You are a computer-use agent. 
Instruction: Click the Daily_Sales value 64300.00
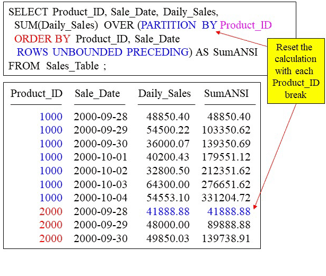click(168, 184)
